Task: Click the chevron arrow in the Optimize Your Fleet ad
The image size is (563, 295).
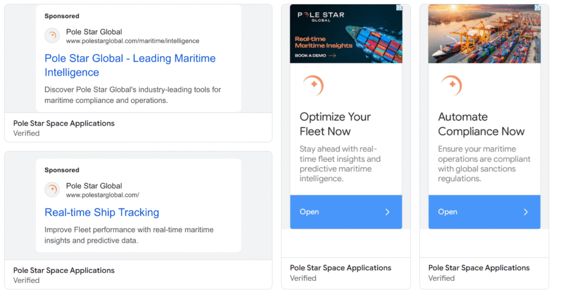Action: click(387, 212)
